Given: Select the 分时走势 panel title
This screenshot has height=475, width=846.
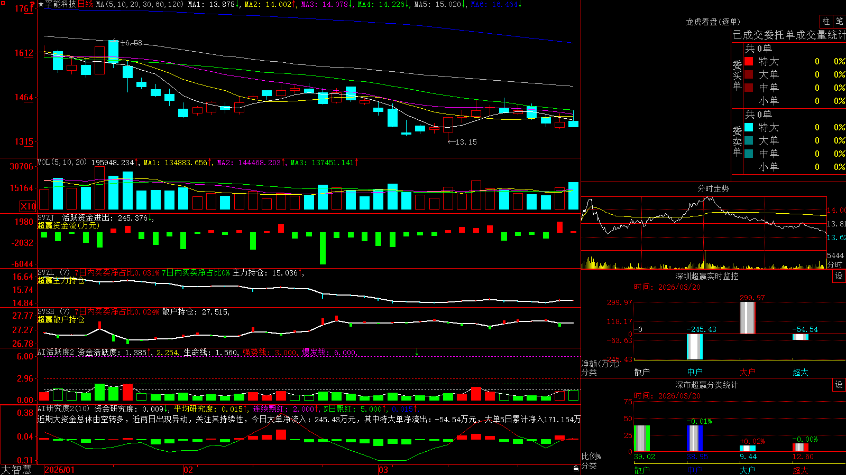Looking at the screenshot, I should click(713, 188).
